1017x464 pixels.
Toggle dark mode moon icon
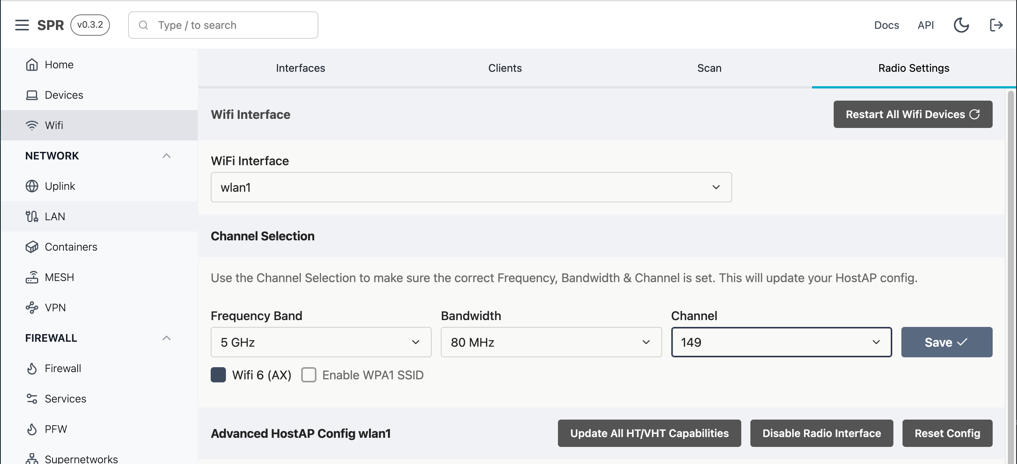click(961, 25)
